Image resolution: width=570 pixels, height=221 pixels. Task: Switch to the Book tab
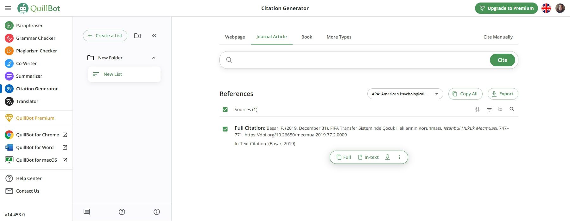[306, 37]
